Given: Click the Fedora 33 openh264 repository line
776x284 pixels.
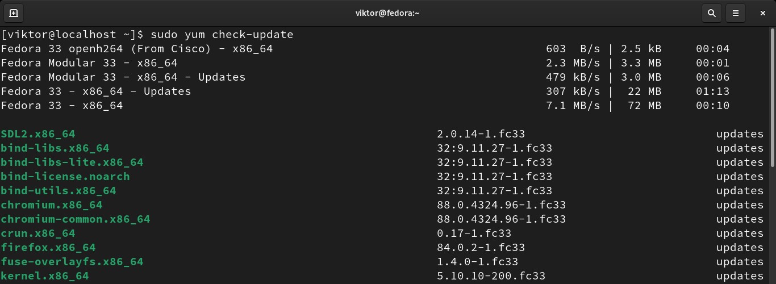Looking at the screenshot, I should pyautogui.click(x=137, y=49).
